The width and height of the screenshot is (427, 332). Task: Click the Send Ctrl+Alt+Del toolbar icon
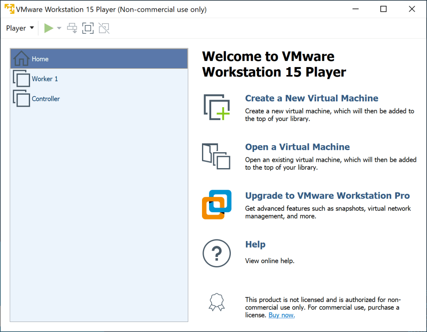(72, 28)
